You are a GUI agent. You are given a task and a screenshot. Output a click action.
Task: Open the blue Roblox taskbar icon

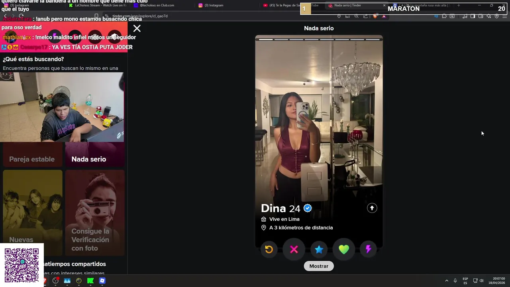click(102, 281)
